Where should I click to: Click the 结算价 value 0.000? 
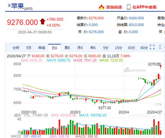tap(93, 25)
